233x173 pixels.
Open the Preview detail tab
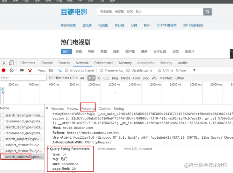point(73,109)
